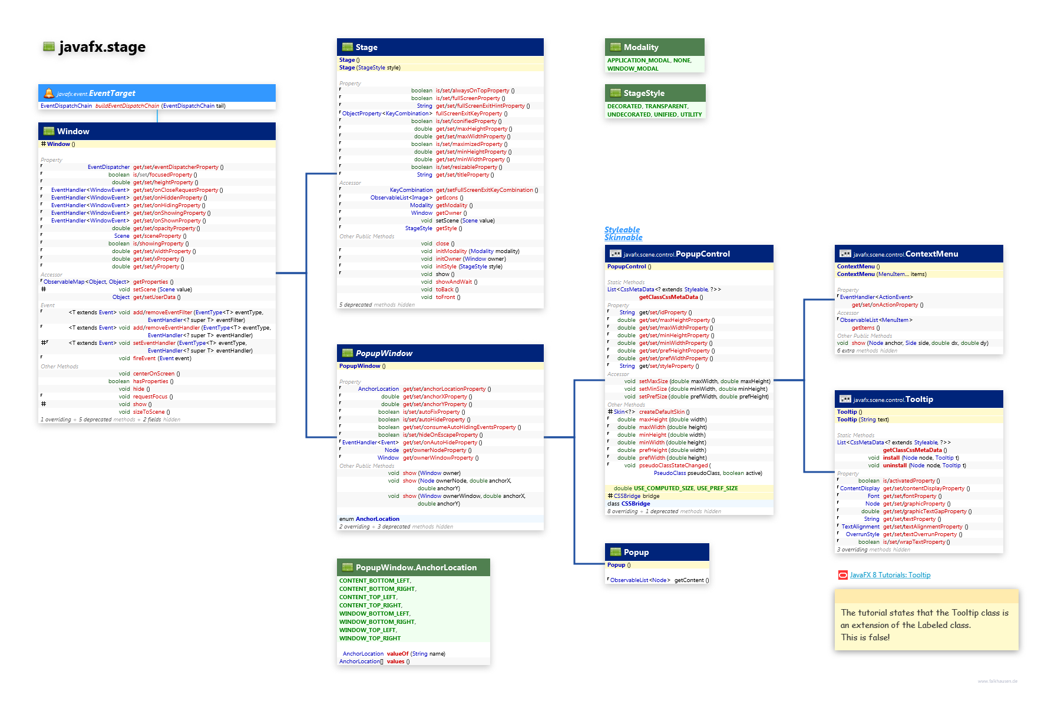
Task: Click class CSSBridge in PopupControl
Action: click(629, 504)
